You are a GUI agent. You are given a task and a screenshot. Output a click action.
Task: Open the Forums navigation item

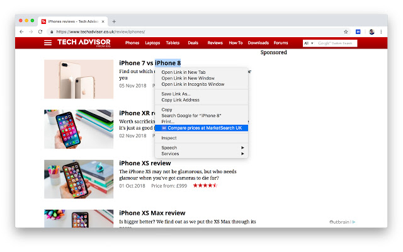[281, 43]
